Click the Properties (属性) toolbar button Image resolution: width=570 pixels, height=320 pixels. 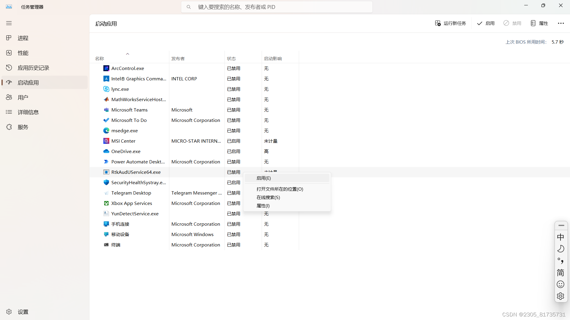pyautogui.click(x=539, y=23)
